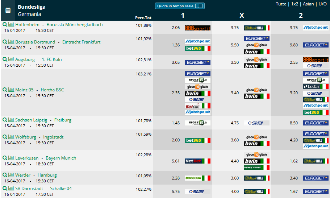Click Matchpoint logo in Hoffenheim row
This screenshot has width=330, height=198.
pos(316,28)
